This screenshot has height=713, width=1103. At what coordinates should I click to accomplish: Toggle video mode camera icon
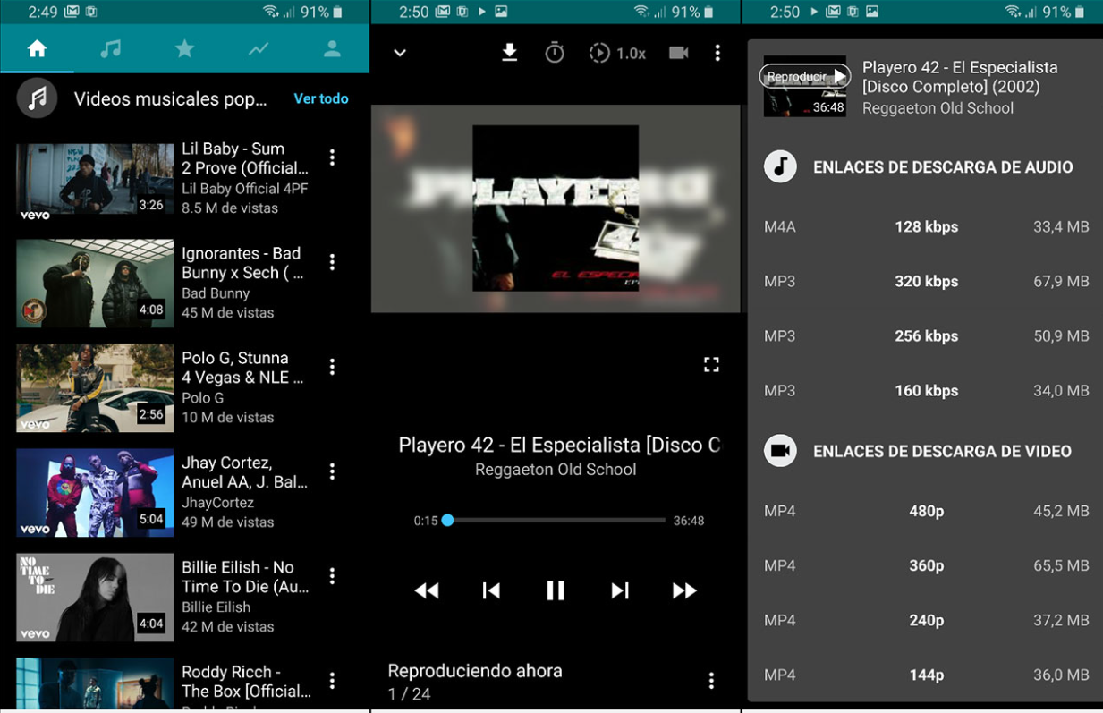click(679, 53)
